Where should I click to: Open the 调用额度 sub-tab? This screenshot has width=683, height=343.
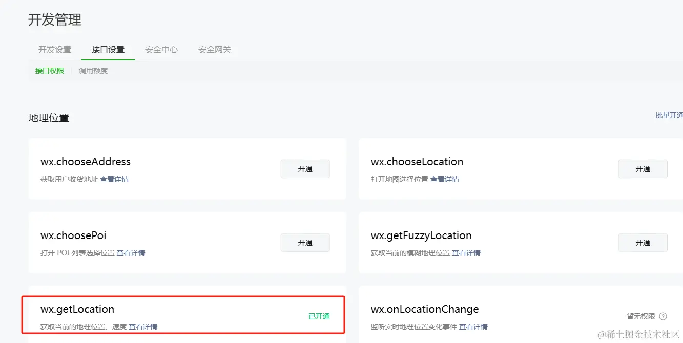pos(93,71)
